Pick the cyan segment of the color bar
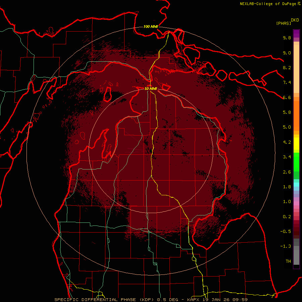This screenshot has width=302, height=302. 296,185
